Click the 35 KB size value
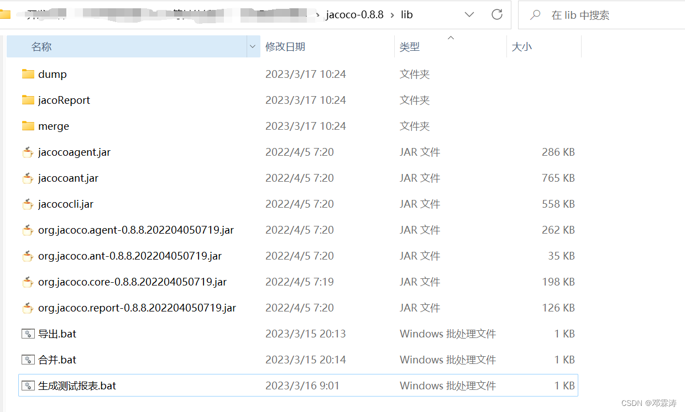The image size is (685, 412). click(x=562, y=256)
